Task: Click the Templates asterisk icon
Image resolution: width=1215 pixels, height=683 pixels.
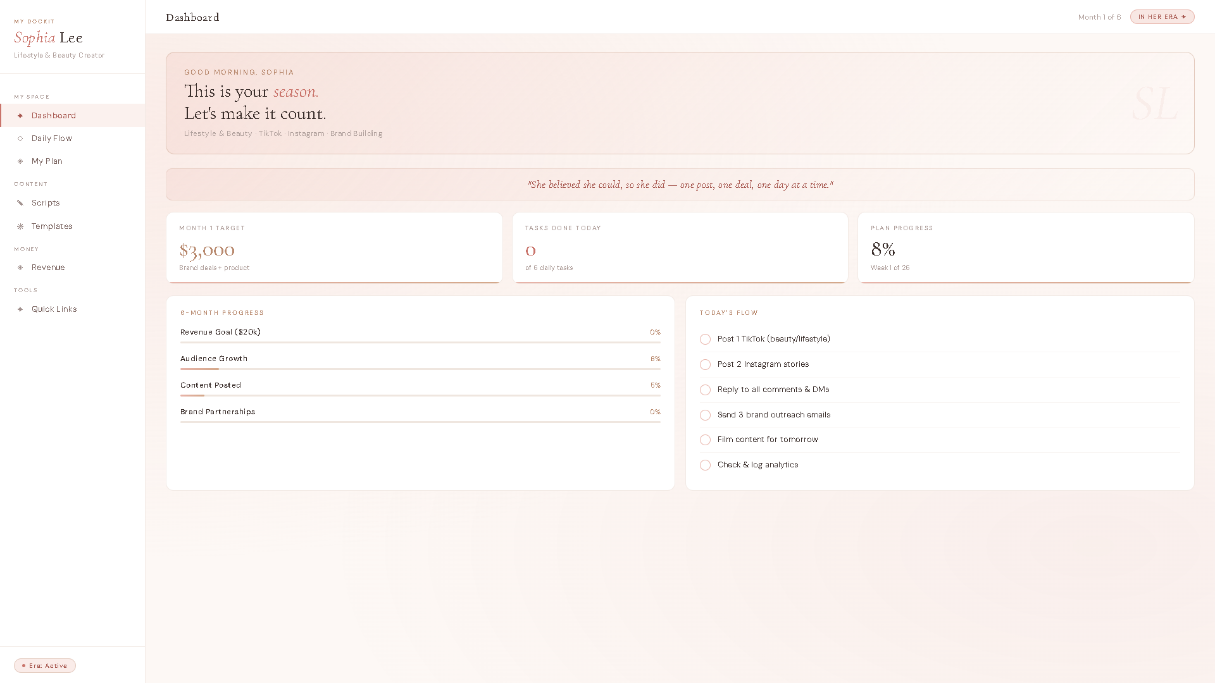Action: tap(20, 226)
